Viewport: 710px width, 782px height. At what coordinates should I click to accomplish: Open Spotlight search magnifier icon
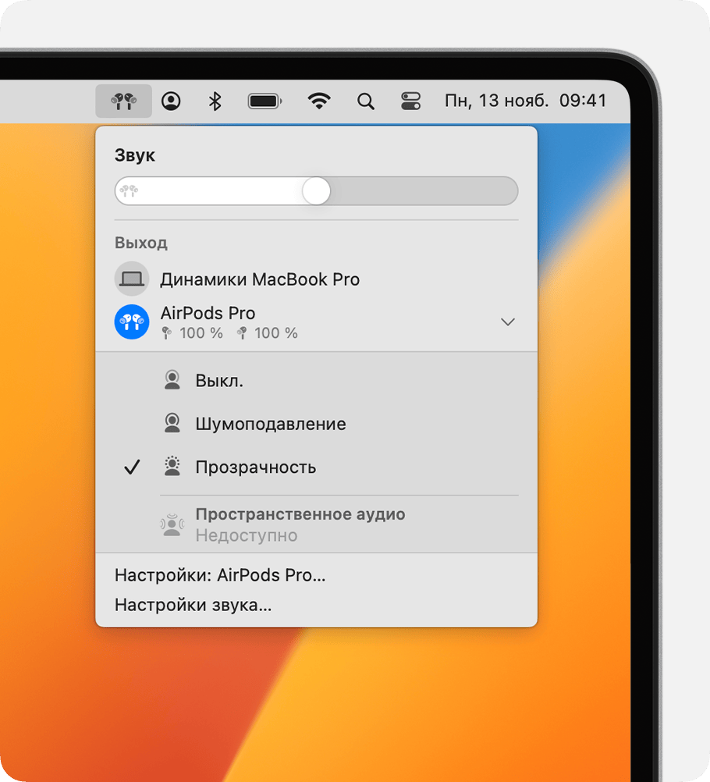[365, 101]
